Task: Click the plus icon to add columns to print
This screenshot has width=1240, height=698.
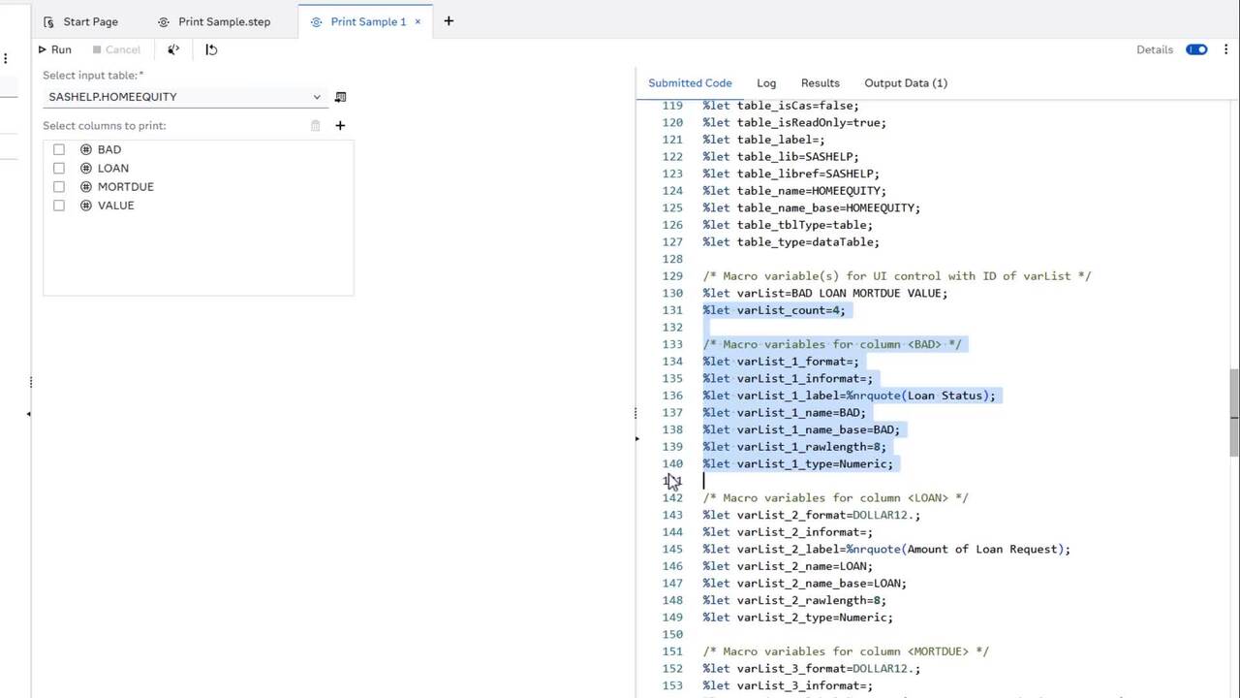Action: (340, 125)
